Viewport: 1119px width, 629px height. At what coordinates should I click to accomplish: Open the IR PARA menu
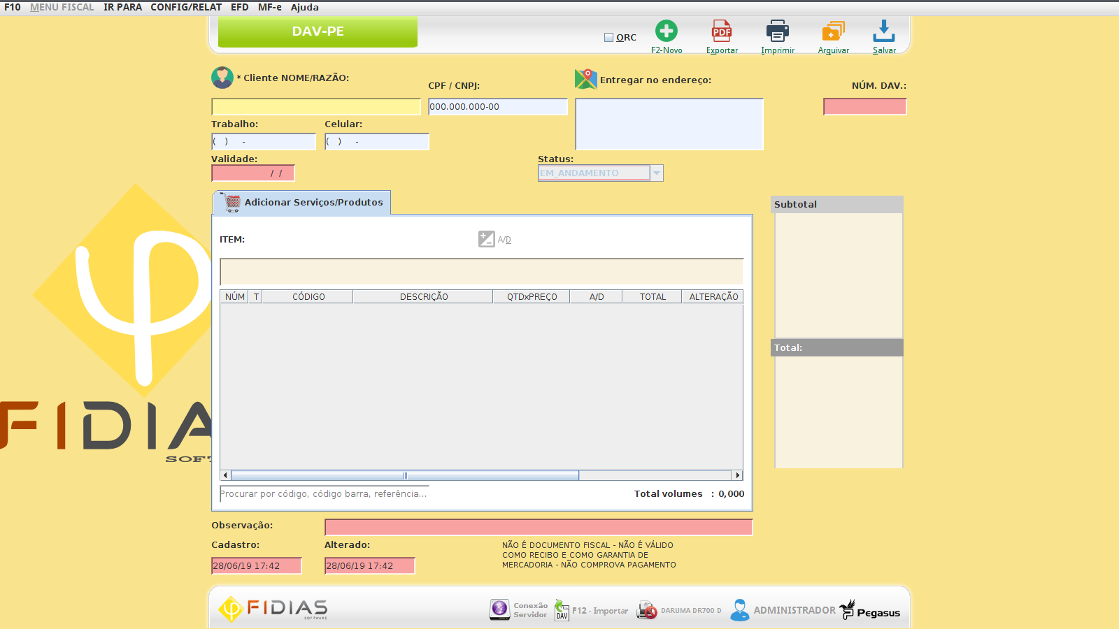(x=122, y=7)
